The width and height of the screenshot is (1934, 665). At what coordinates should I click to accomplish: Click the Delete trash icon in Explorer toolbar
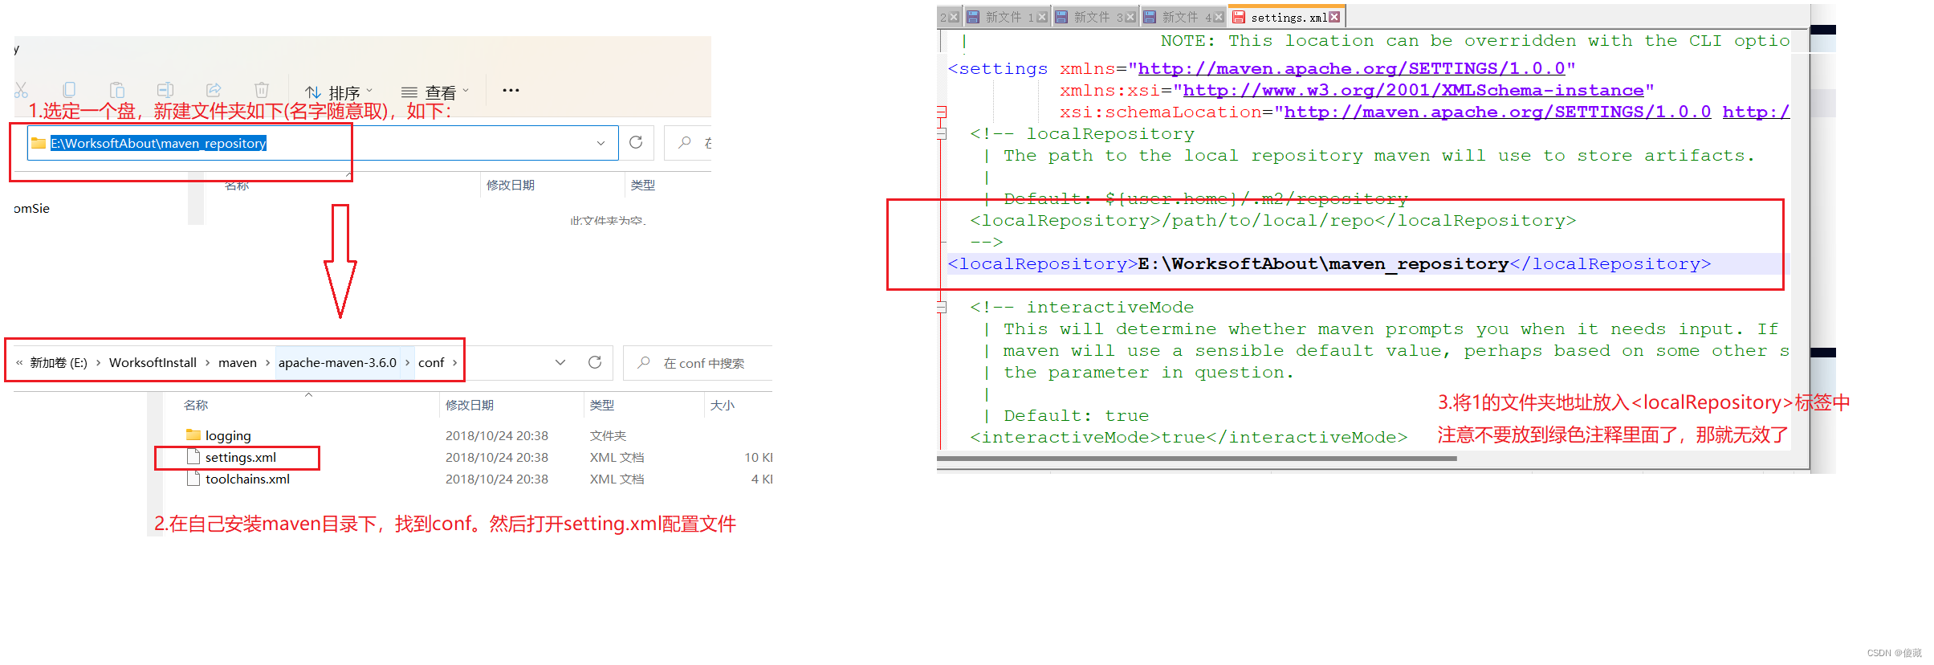click(x=262, y=90)
